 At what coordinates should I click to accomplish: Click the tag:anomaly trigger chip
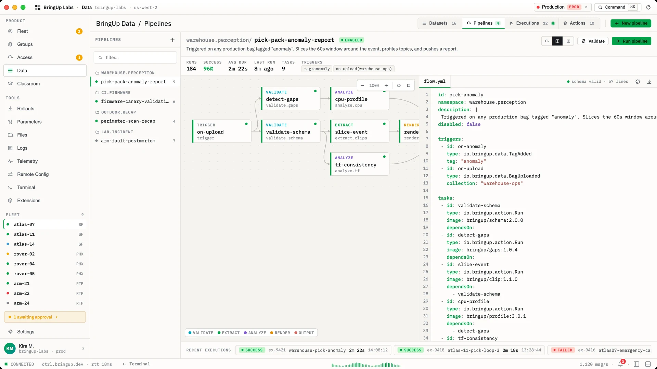317,69
